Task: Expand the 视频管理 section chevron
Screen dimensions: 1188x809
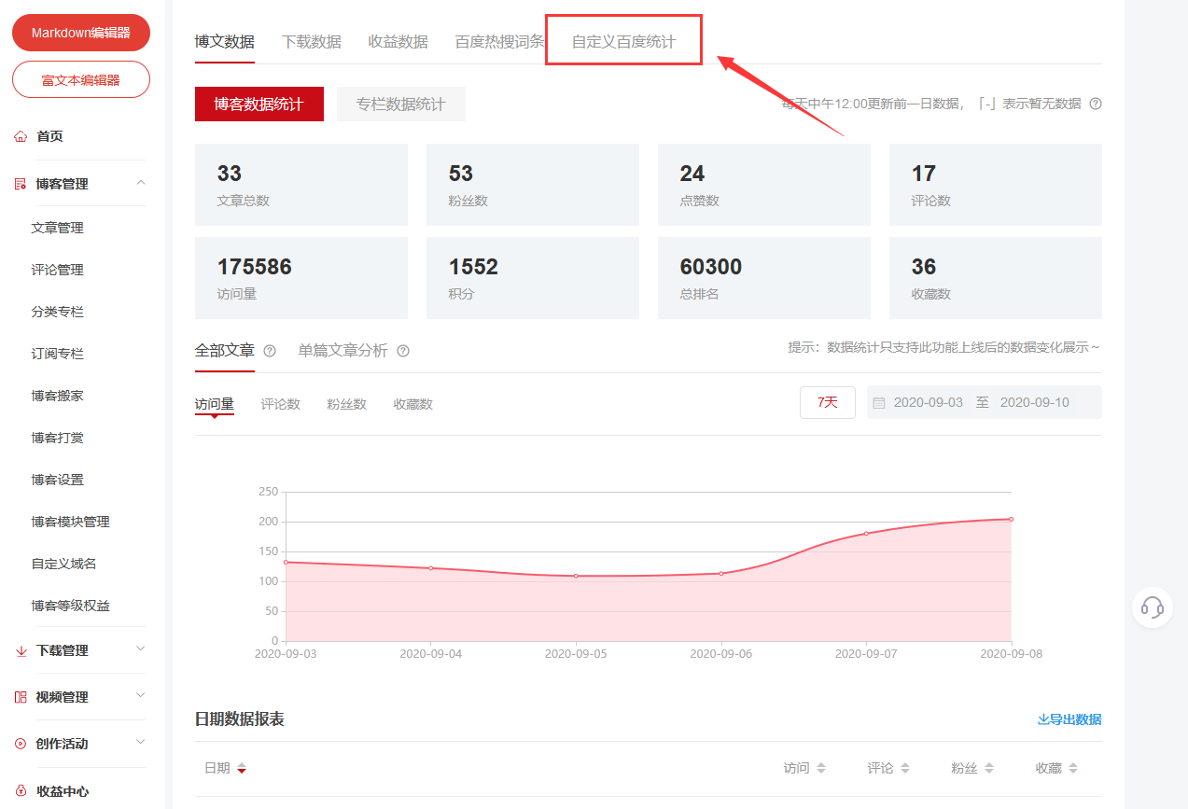Action: pos(141,695)
